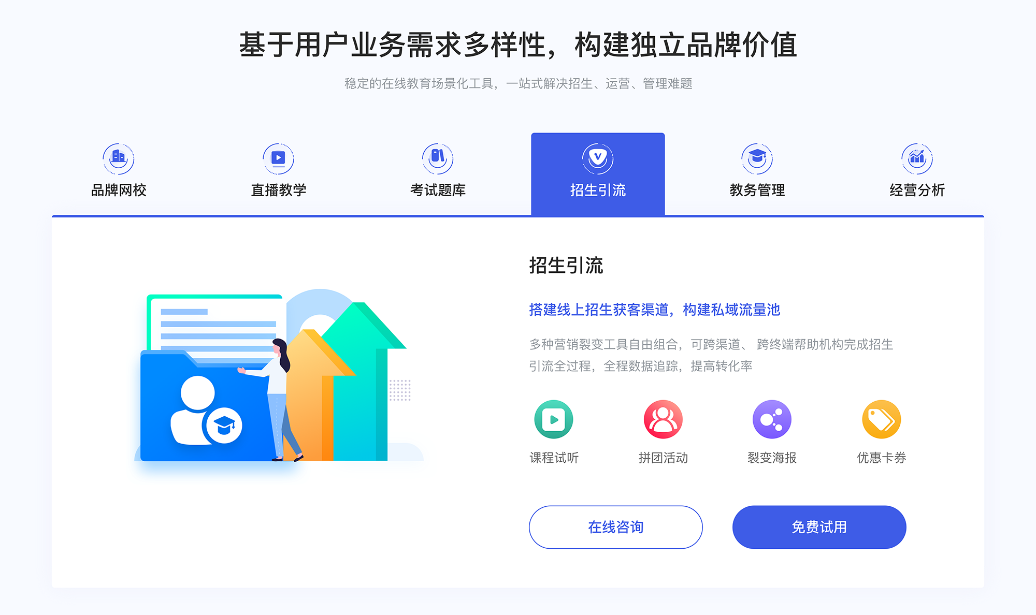The height and width of the screenshot is (615, 1036).
Task: Click the 免费试用 (Free Trial) button
Action: [799, 527]
